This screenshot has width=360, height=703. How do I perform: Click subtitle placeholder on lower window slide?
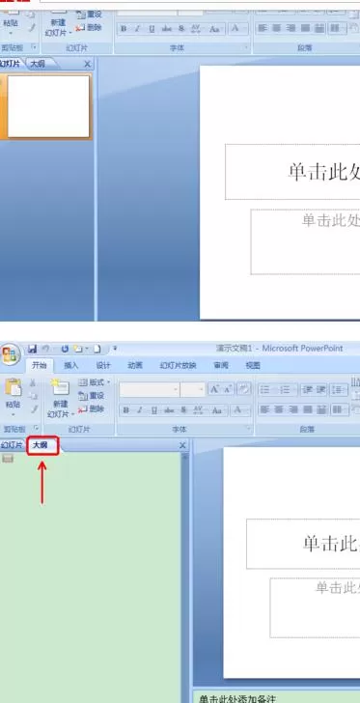click(315, 607)
